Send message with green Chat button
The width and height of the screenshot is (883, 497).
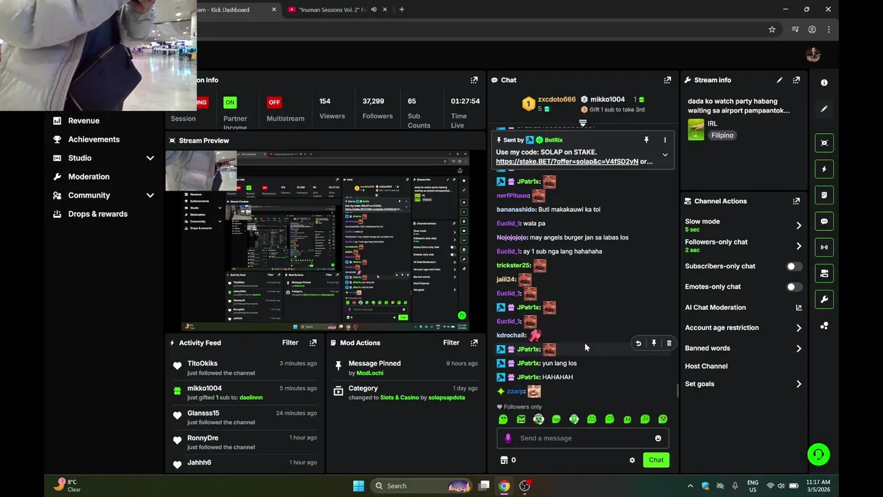pos(656,460)
